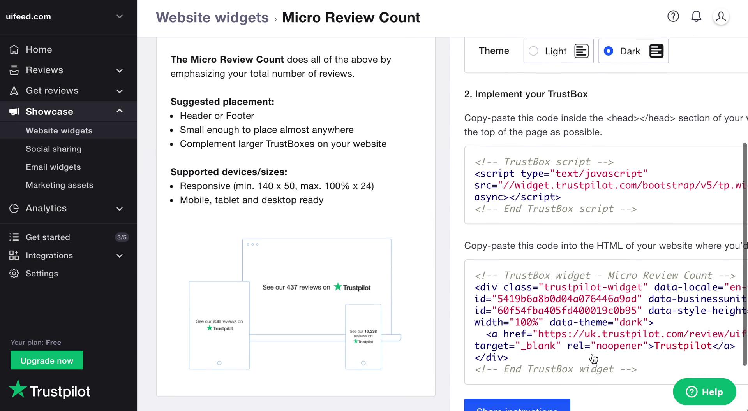Click 'Suggested placement:' heading

click(x=222, y=102)
